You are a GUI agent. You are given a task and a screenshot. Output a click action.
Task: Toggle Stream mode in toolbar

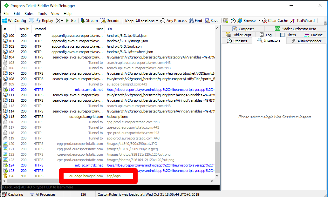tap(89, 21)
